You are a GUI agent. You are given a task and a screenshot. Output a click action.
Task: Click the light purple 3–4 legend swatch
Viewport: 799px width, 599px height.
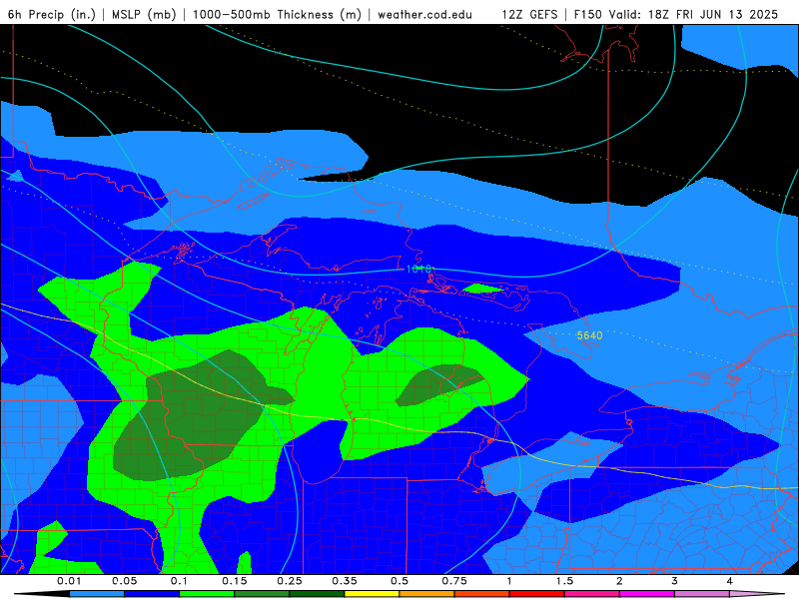[x=702, y=594]
